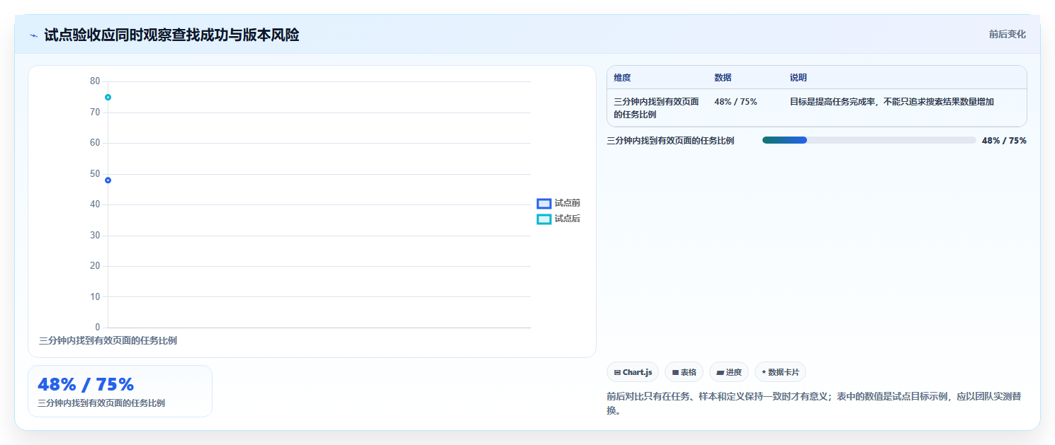Click the 表格 tag chip
This screenshot has height=445, width=1055.
(684, 372)
